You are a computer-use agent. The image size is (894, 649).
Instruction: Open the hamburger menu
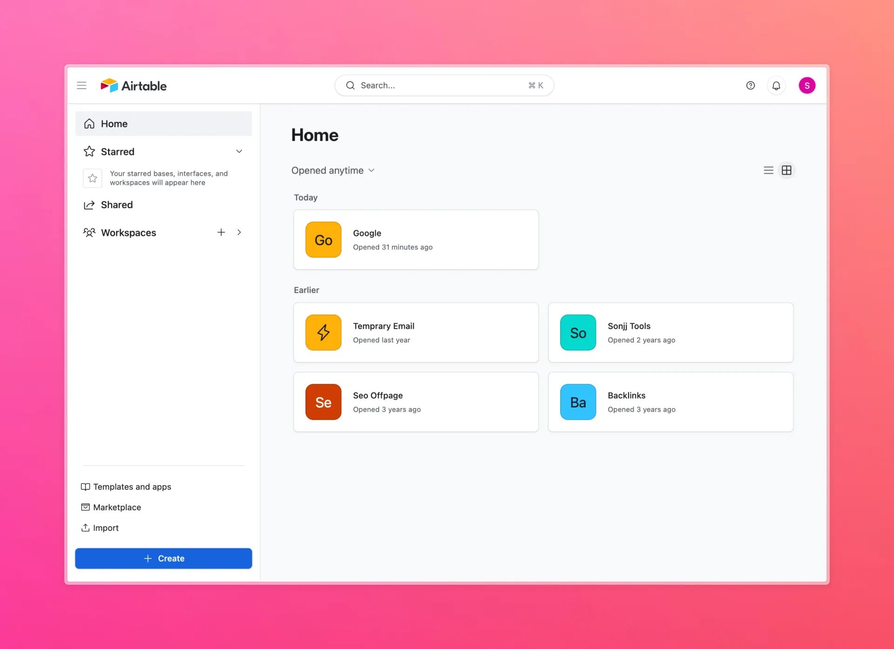(x=81, y=85)
